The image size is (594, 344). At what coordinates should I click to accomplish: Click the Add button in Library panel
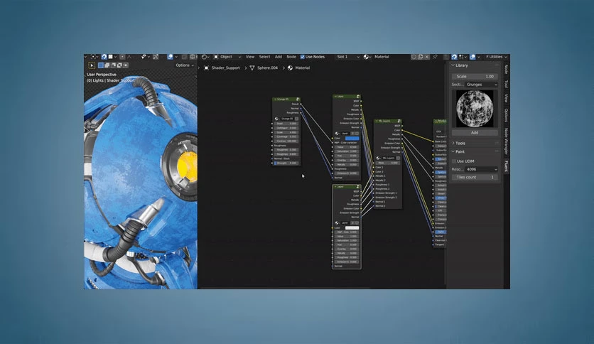(x=475, y=133)
